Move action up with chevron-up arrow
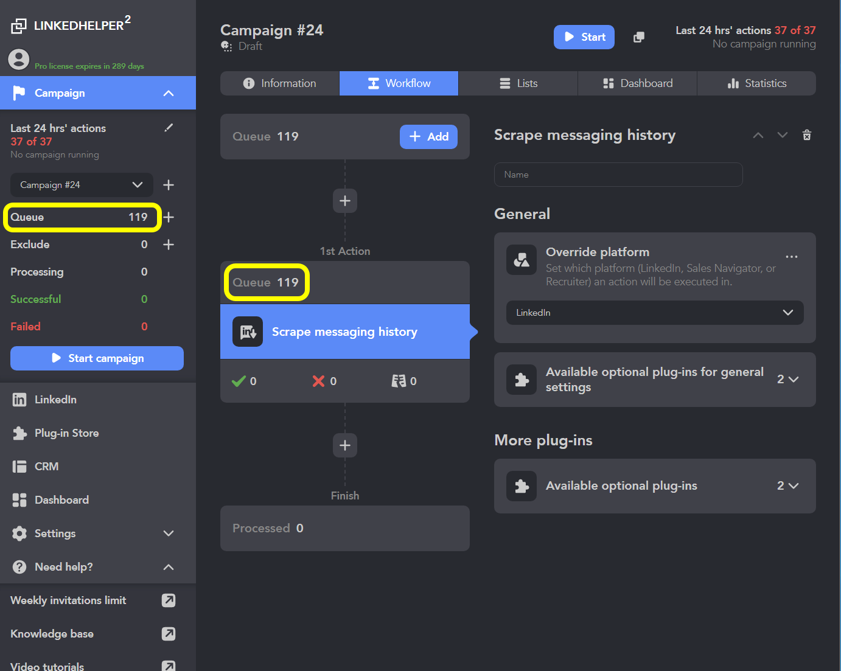The image size is (841, 671). pos(758,135)
